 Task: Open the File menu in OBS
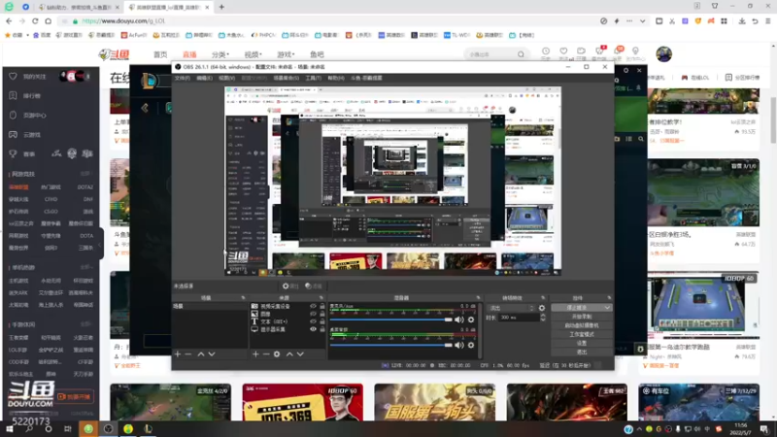(x=183, y=78)
